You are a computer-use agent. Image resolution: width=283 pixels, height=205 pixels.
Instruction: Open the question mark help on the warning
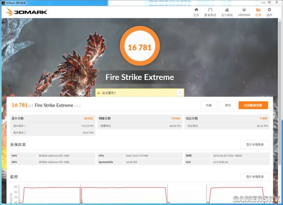click(x=180, y=93)
